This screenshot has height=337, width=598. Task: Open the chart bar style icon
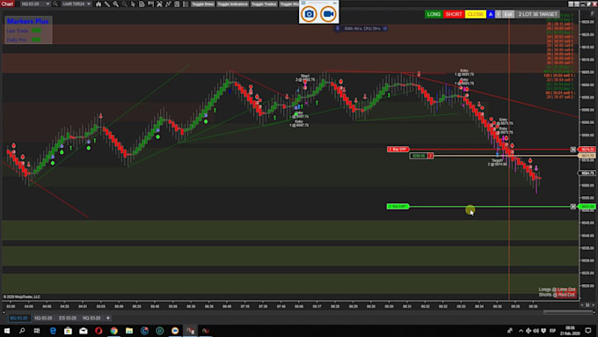click(98, 4)
